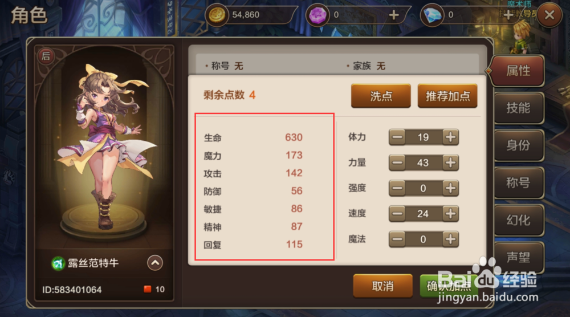
Task: Click the 推荐加点 recommended allocation button
Action: coord(447,96)
